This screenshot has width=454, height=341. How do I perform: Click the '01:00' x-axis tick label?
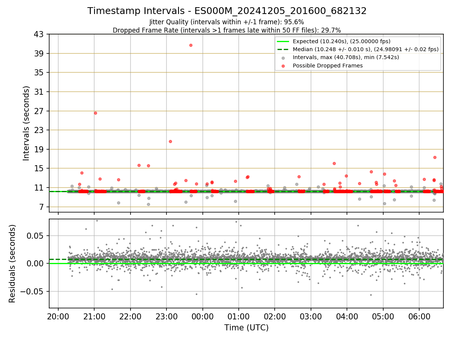click(x=239, y=316)
